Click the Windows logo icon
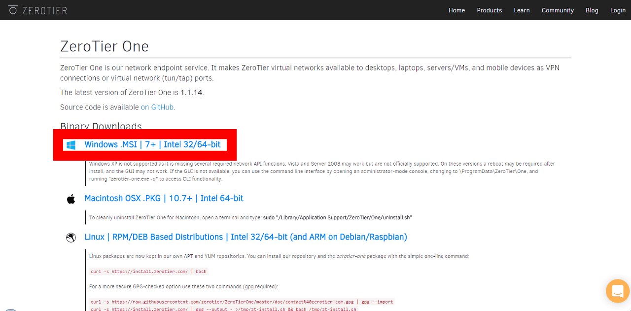This screenshot has height=311, width=631. tap(71, 145)
